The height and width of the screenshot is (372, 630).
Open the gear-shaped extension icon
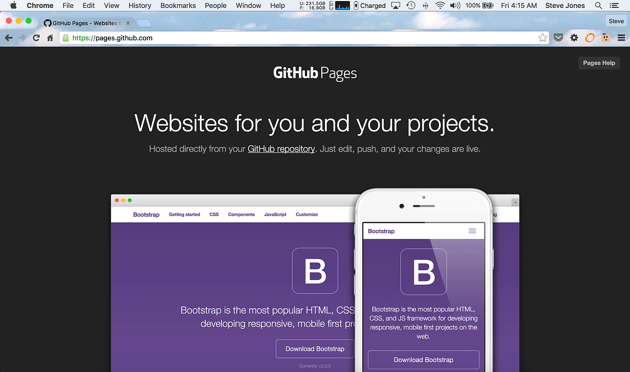pos(574,38)
